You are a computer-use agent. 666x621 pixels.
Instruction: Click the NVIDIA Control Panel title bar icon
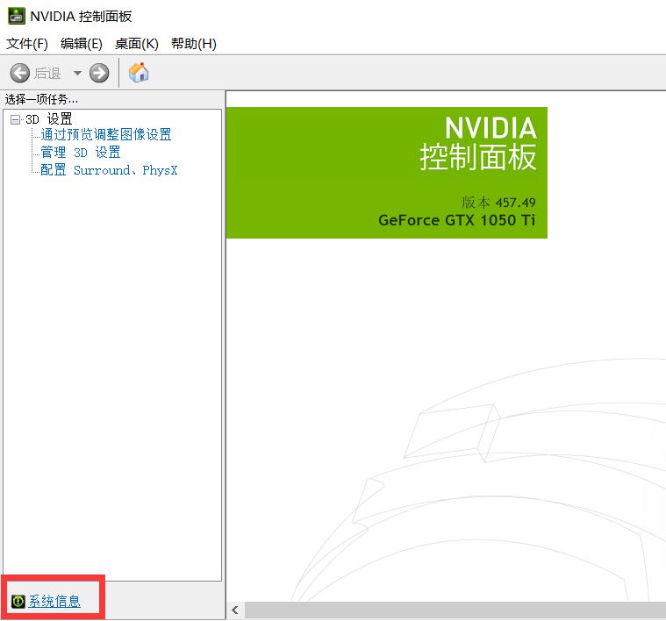tap(17, 16)
